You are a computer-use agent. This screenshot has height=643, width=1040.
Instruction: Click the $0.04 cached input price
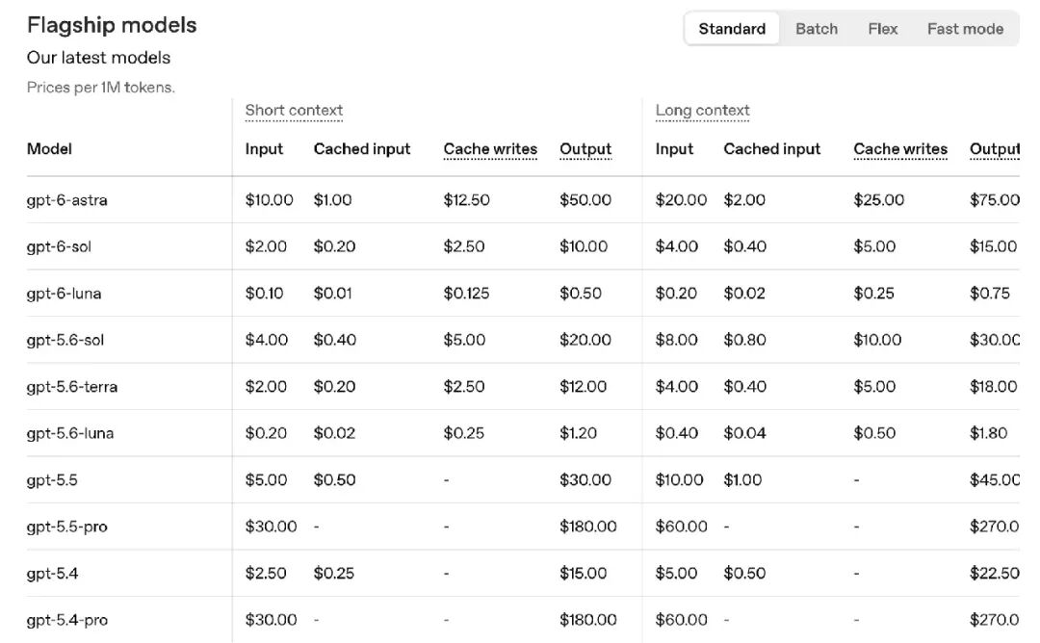click(x=744, y=433)
